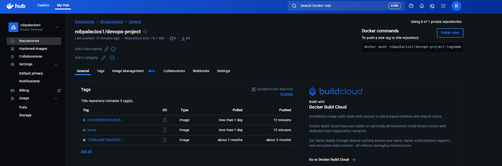
Task: Open the user avatar R menu
Action: (x=456, y=6)
